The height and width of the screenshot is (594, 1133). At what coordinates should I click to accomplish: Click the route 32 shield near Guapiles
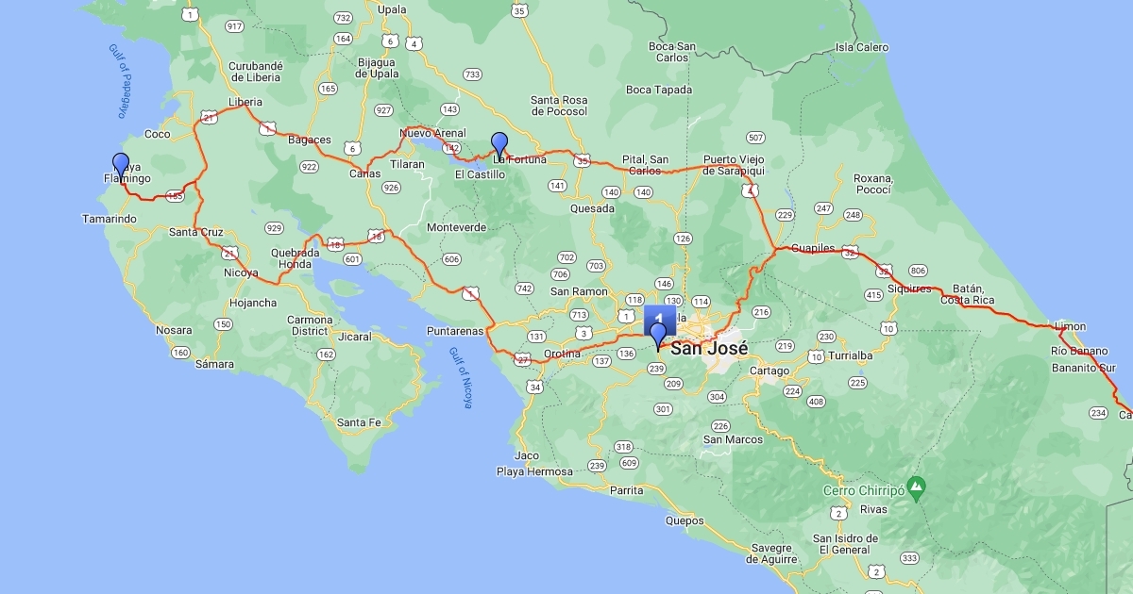(850, 253)
